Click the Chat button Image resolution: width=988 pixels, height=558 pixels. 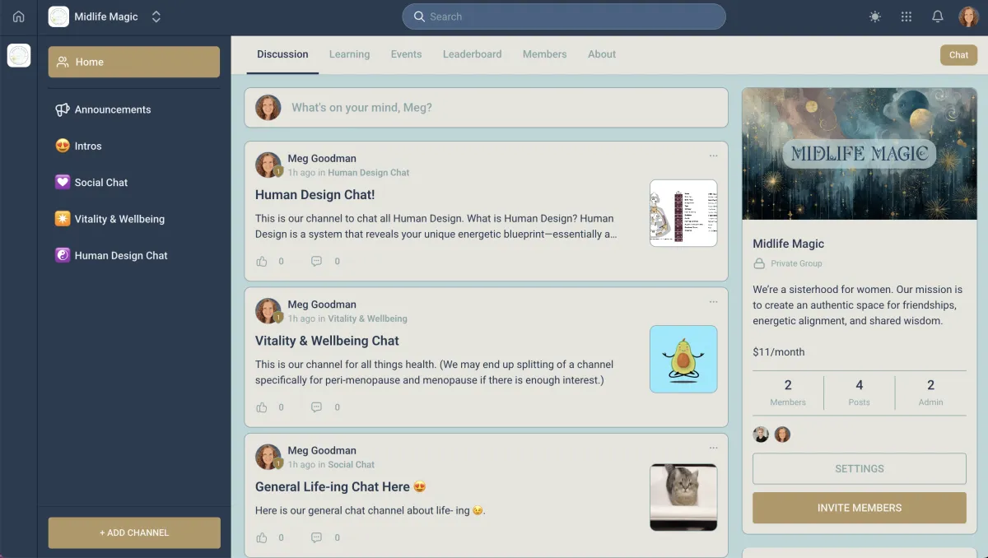click(x=958, y=55)
